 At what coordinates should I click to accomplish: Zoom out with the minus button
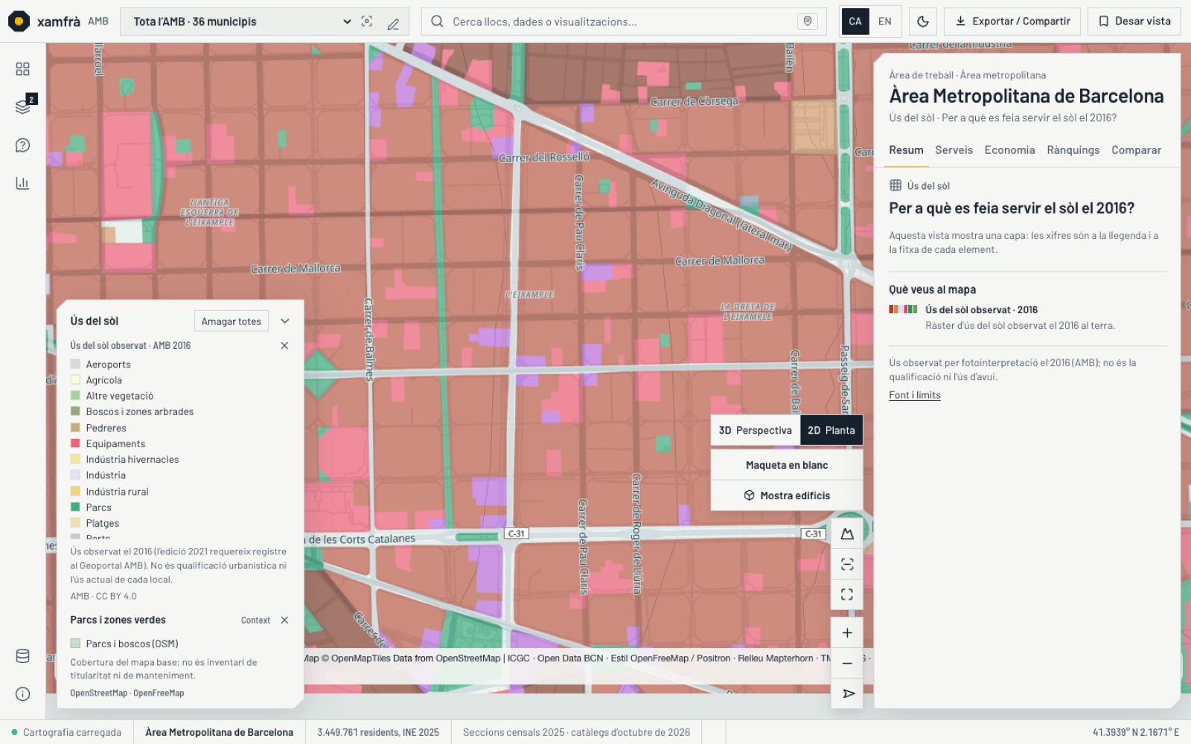(x=847, y=663)
